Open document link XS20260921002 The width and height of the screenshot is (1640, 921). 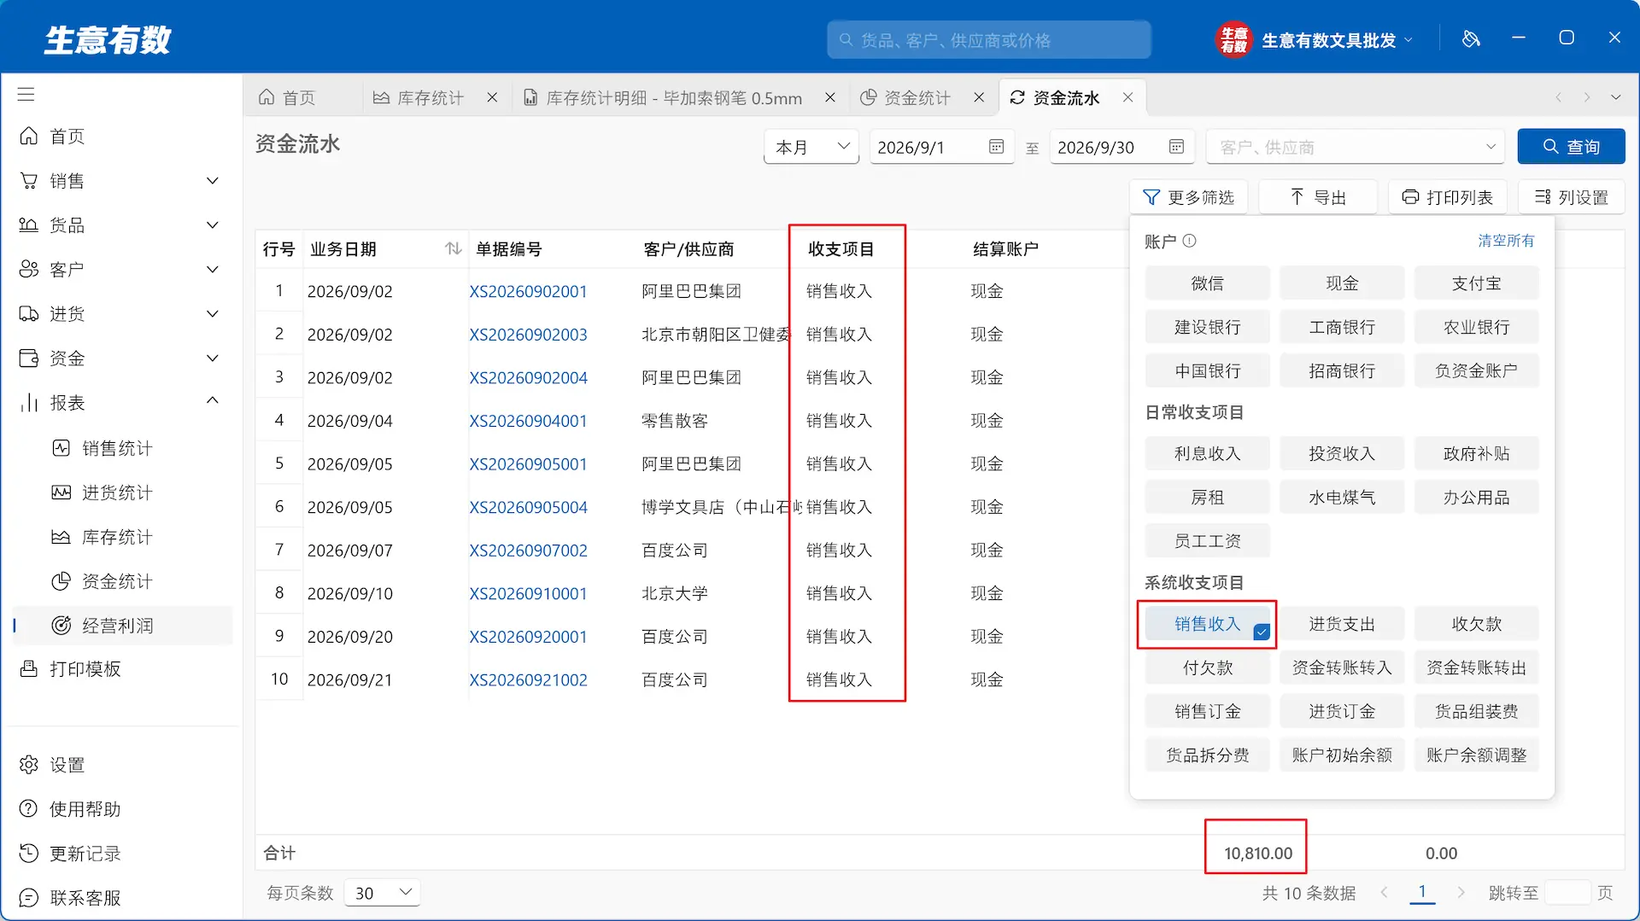coord(528,679)
